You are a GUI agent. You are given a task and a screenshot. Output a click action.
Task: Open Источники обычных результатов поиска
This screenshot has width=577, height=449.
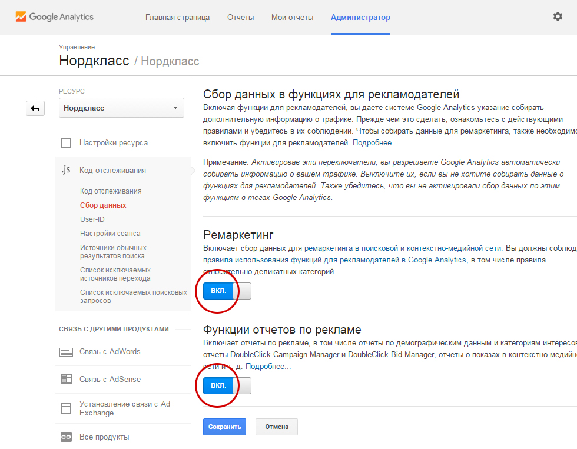coord(113,251)
